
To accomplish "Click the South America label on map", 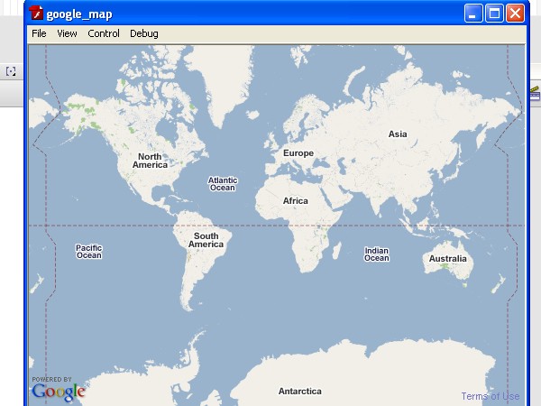I will point(206,240).
